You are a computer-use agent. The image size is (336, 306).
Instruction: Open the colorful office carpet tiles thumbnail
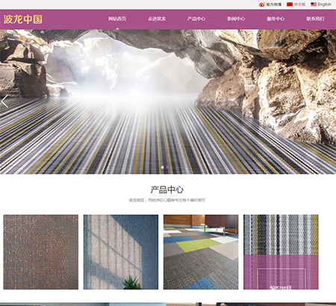201,252
